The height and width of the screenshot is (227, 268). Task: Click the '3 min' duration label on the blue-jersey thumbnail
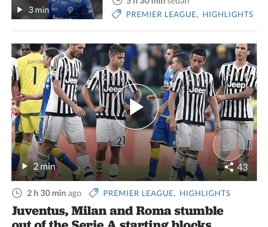(39, 10)
